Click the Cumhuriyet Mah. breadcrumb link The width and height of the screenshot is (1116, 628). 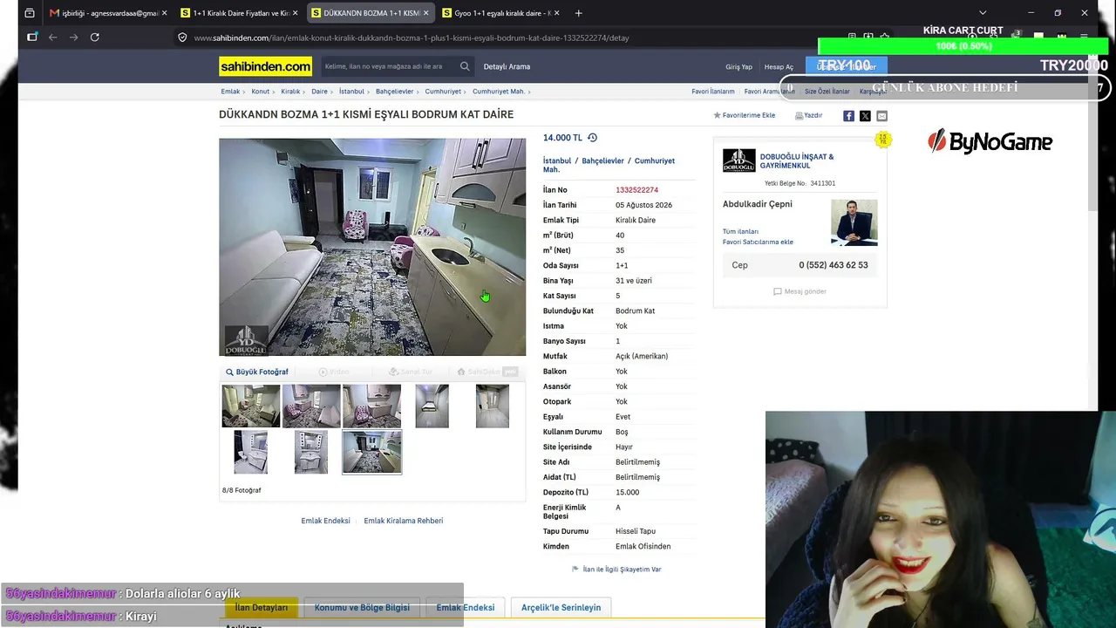[x=499, y=92]
